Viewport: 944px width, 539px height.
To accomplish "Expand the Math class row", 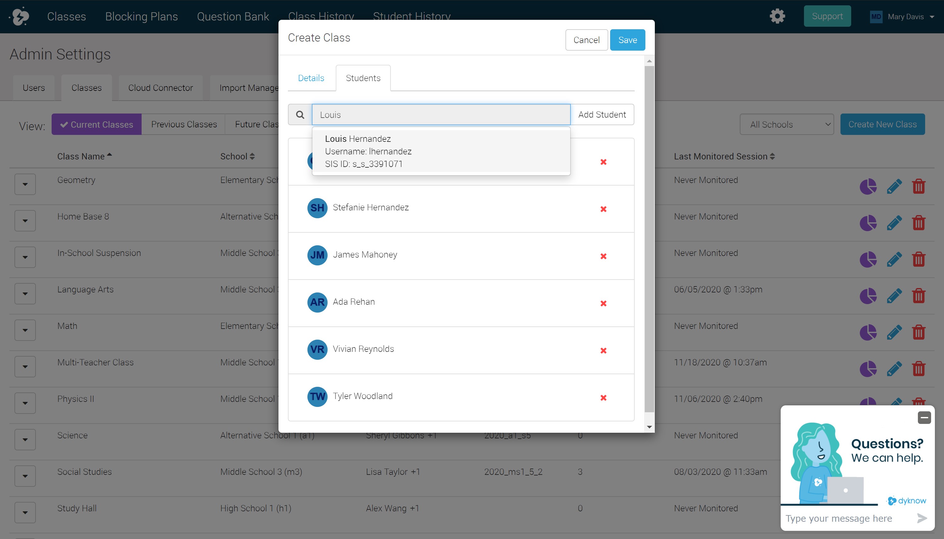I will tap(25, 330).
